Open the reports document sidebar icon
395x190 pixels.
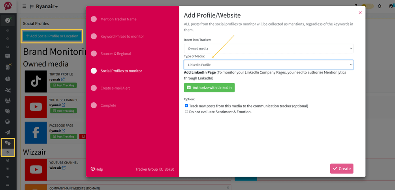click(x=8, y=67)
